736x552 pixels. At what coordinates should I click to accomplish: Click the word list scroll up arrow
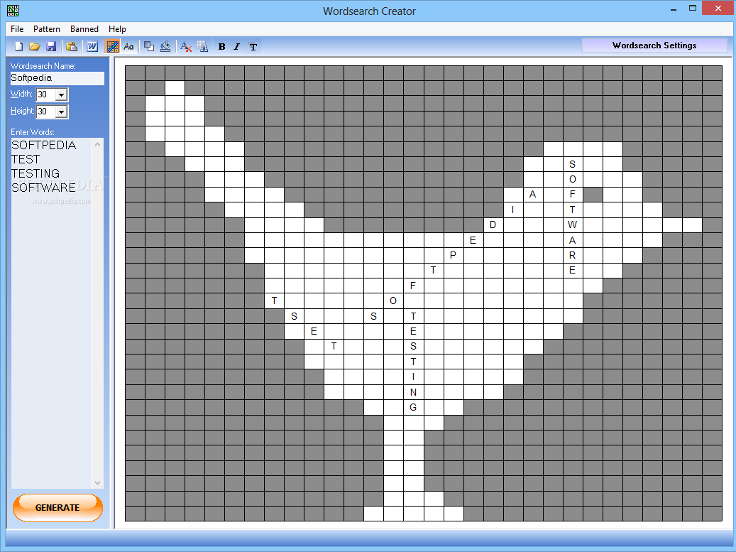point(98,144)
